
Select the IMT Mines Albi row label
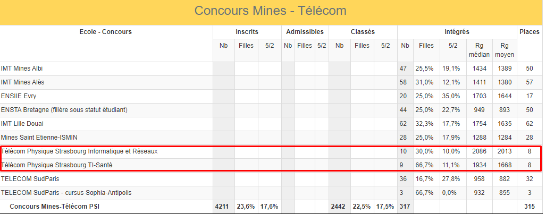pyautogui.click(x=22, y=69)
